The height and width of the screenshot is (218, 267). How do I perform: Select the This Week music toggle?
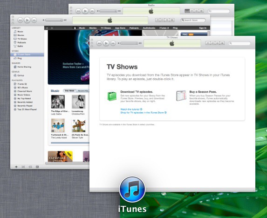(x=69, y=91)
